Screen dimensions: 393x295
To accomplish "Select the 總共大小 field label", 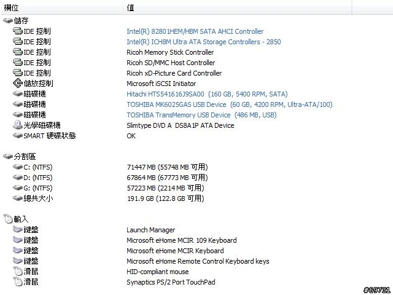I will [38, 199].
